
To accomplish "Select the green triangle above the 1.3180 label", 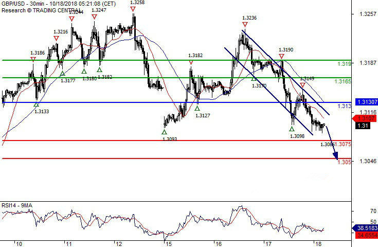I will coord(84,71).
